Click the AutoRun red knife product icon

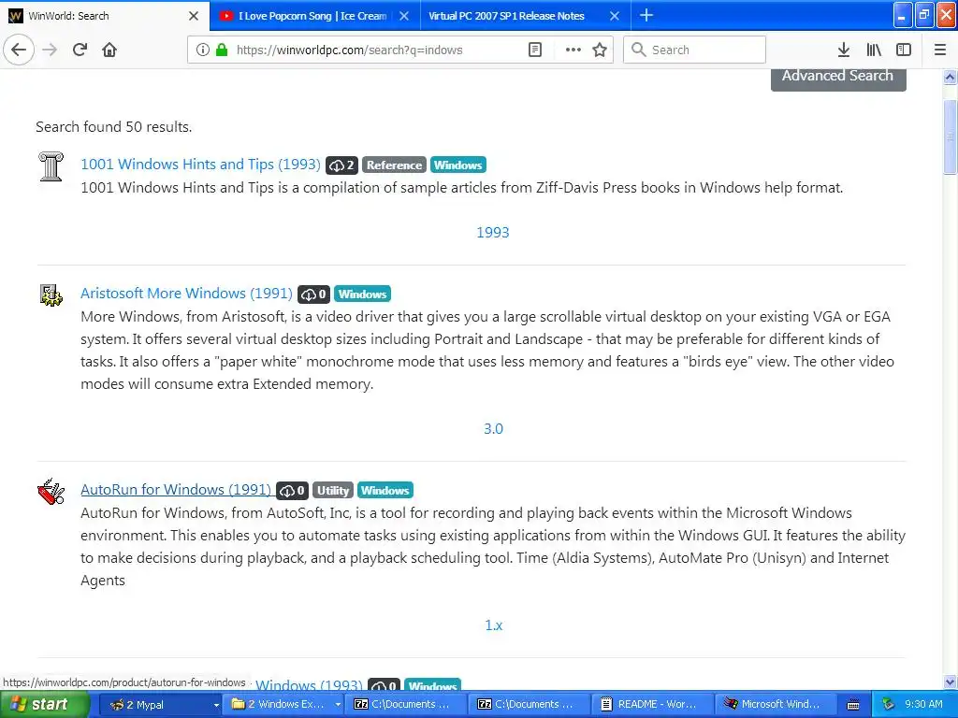pyautogui.click(x=51, y=492)
